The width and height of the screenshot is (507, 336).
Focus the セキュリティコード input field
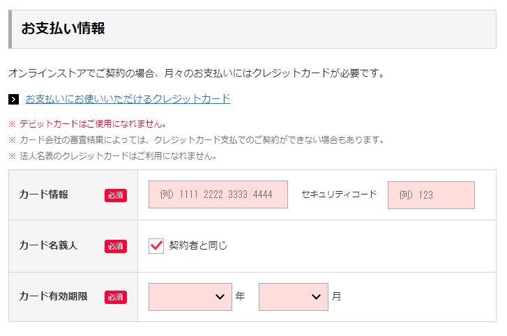tap(431, 194)
